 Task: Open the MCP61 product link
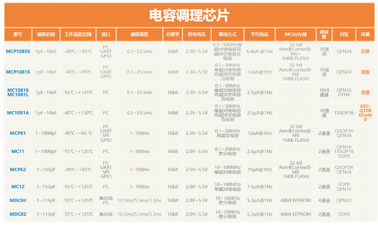pos(18,133)
